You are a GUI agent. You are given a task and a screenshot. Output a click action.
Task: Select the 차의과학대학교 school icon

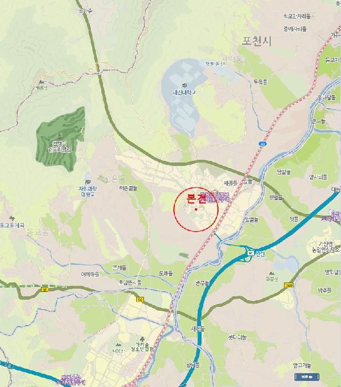pyautogui.click(x=87, y=182)
